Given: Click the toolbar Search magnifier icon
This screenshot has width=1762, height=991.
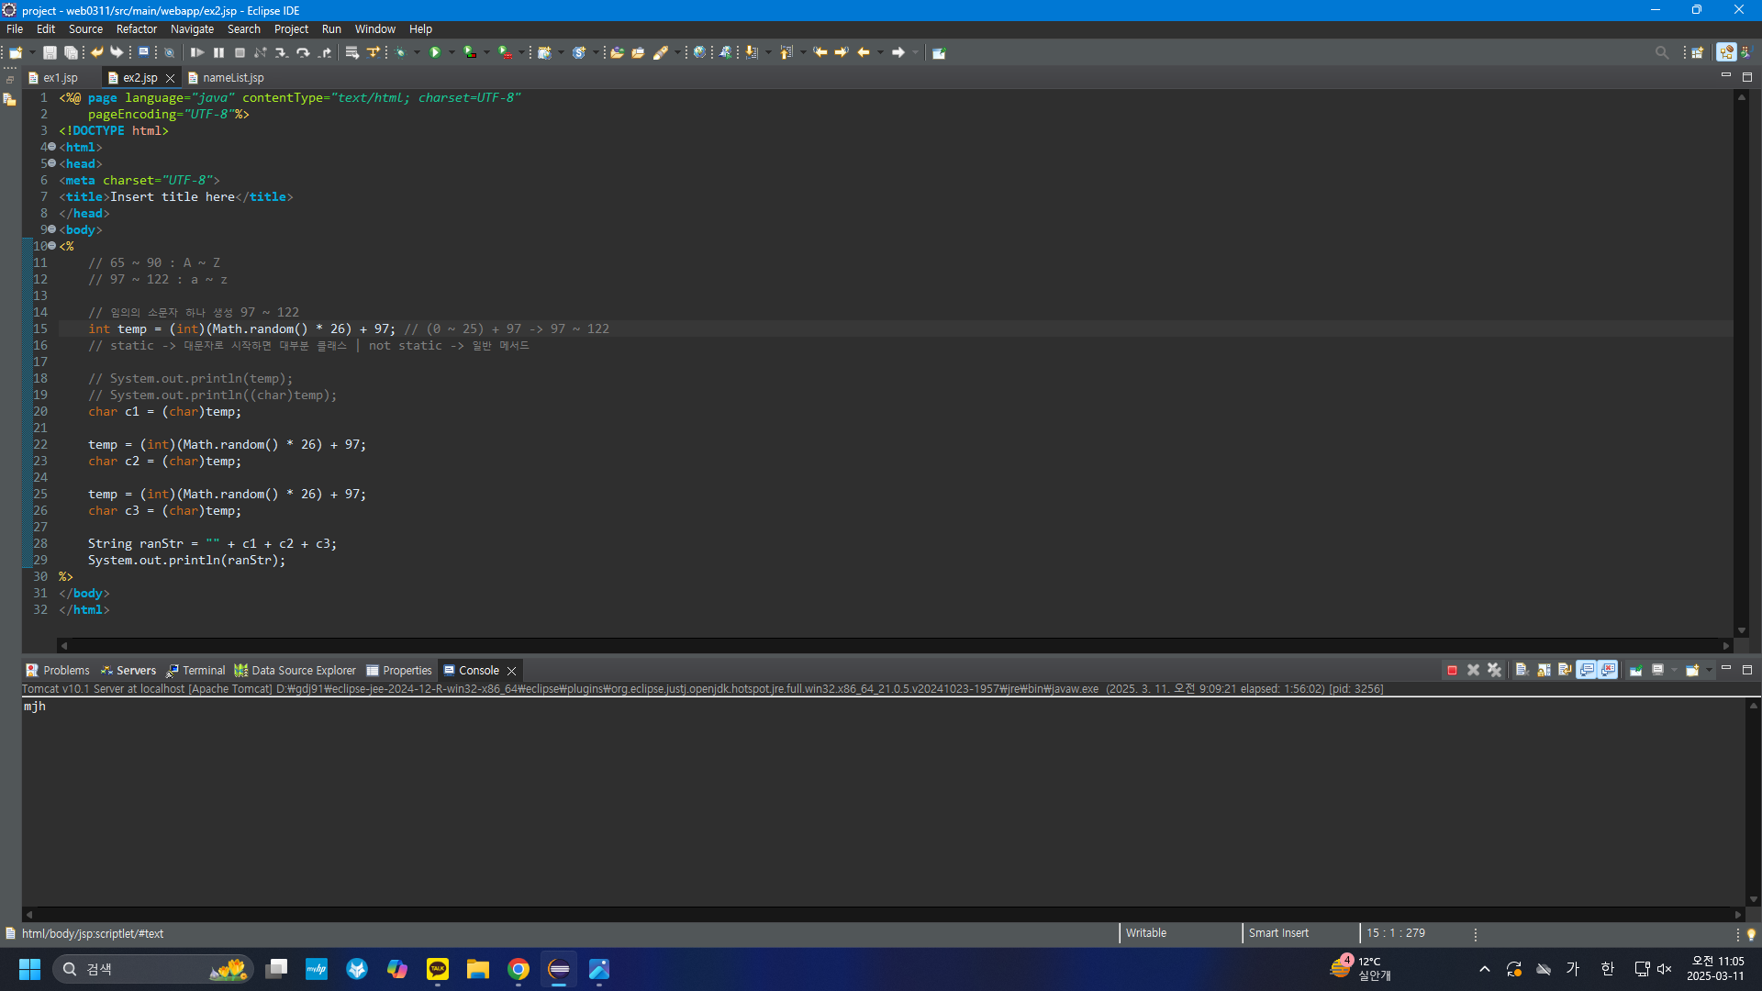Looking at the screenshot, I should [x=1661, y=53].
